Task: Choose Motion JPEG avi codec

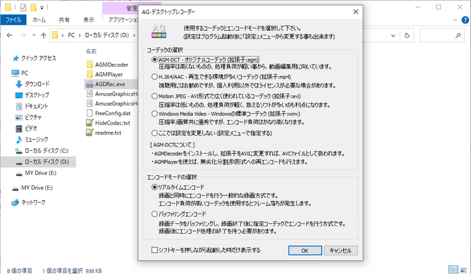Action: coord(154,96)
